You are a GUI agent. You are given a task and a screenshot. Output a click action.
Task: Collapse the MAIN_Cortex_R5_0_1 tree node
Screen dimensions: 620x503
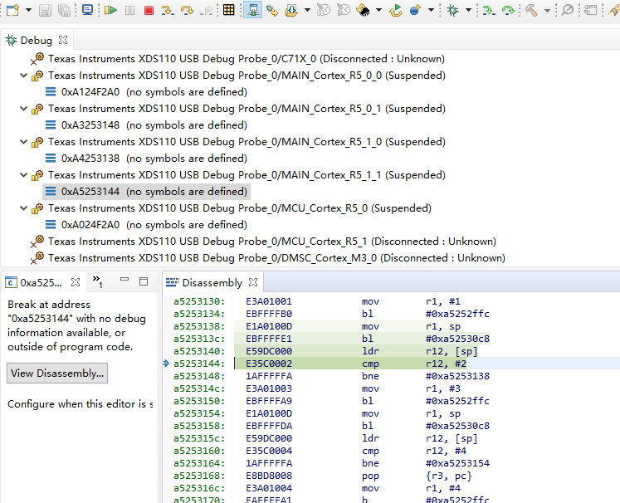pyautogui.click(x=24, y=109)
